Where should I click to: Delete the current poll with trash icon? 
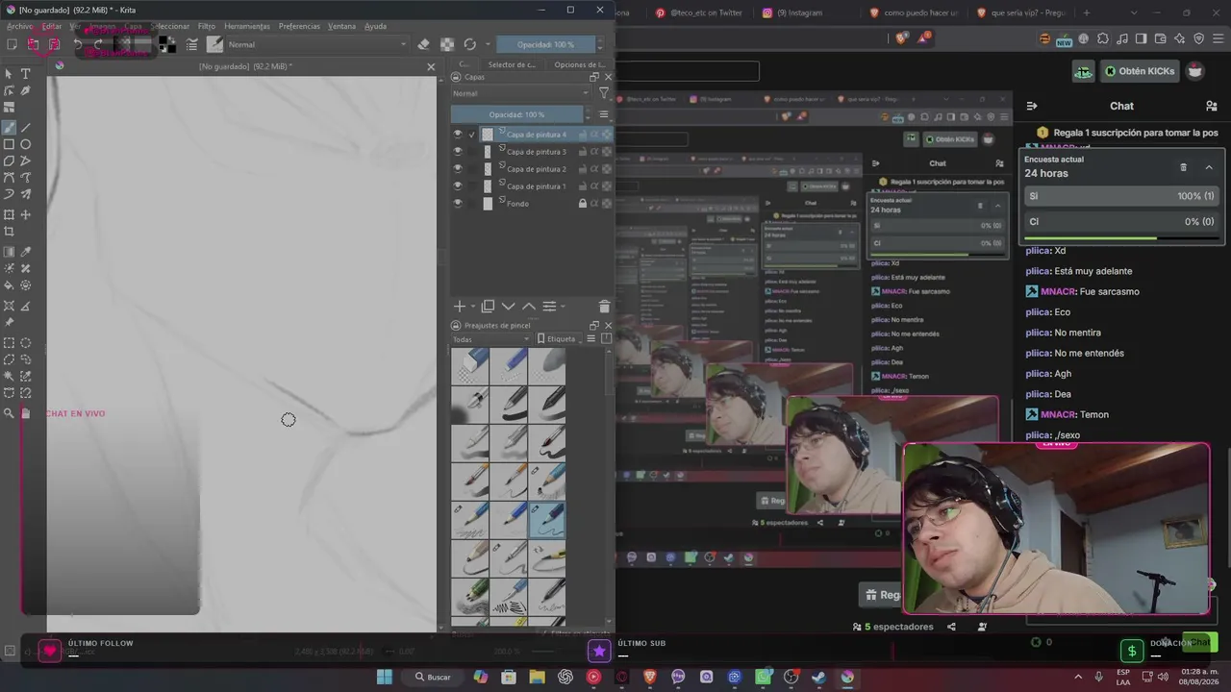[x=1183, y=167]
